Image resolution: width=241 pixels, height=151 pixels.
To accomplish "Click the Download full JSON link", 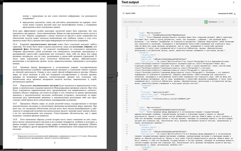I will point(225,13).
